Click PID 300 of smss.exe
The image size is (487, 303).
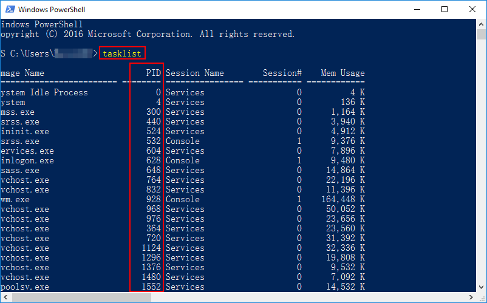click(154, 112)
